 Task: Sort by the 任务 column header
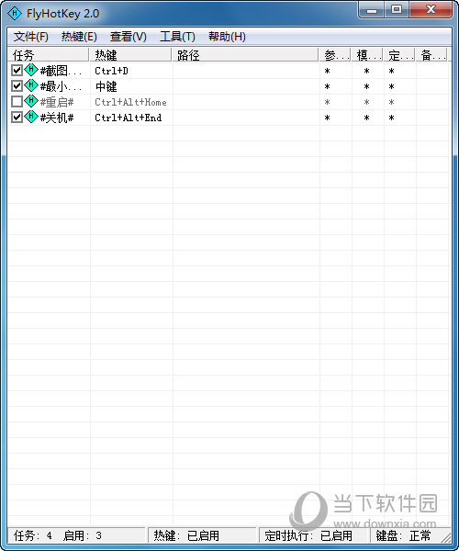tap(49, 55)
